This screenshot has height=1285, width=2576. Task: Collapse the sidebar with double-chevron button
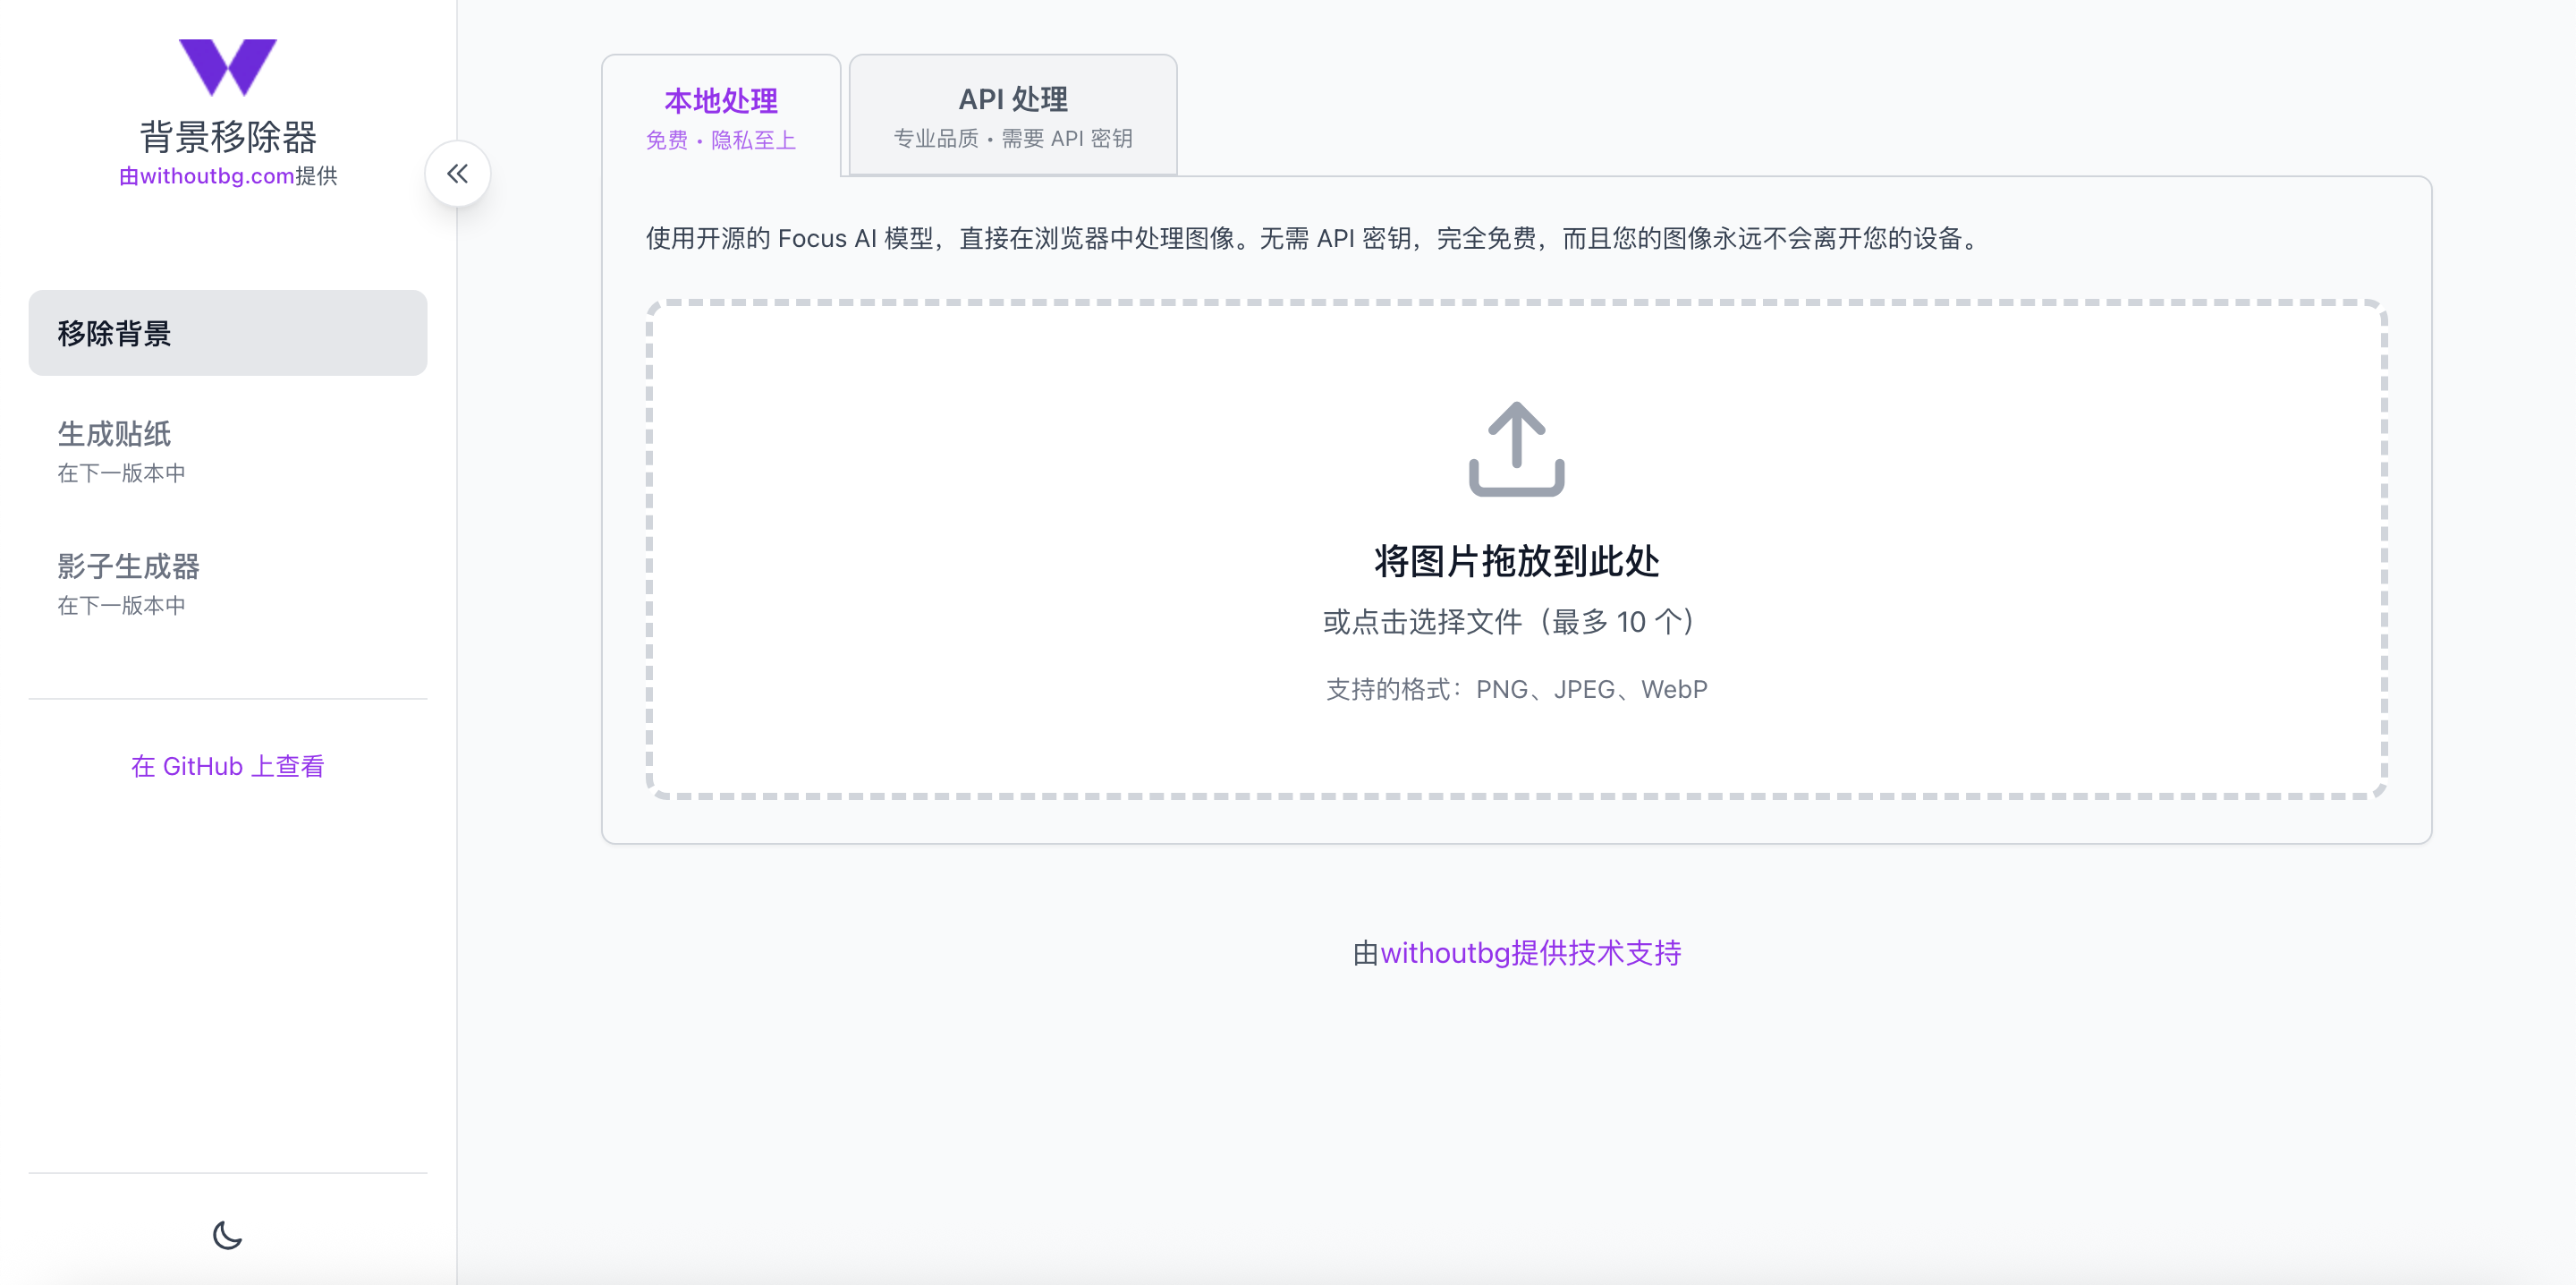coord(457,174)
